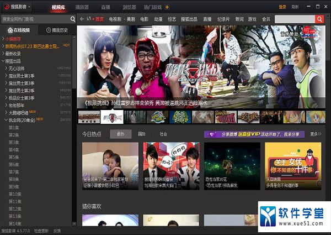Select the Sailor Moon anime carousel thumbnail
Image resolution: width=331 pixels, height=235 pixels.
point(316,117)
